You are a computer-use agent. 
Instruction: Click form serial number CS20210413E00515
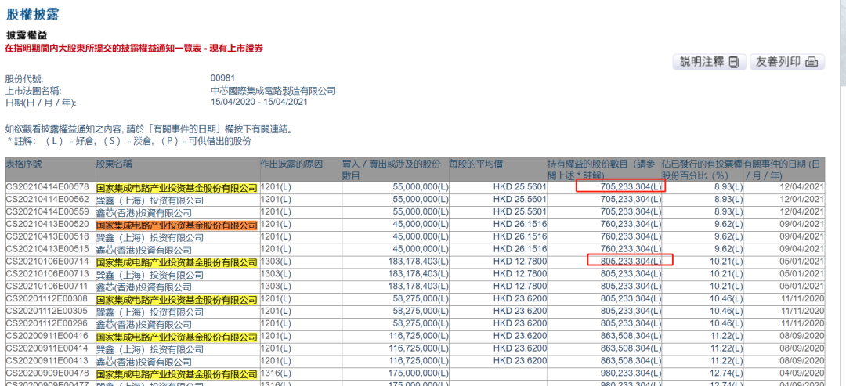46,248
